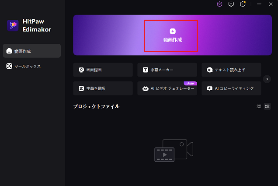The image size is (278, 186).
Task: Open the 字幕を翻訳 subtitle translation tool
Action: (x=103, y=88)
